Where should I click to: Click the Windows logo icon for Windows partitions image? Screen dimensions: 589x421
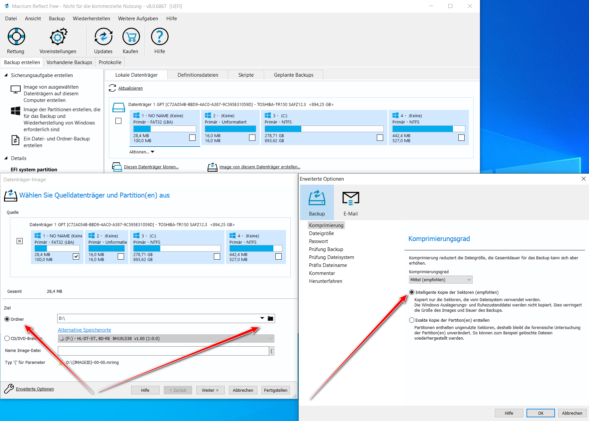click(16, 111)
